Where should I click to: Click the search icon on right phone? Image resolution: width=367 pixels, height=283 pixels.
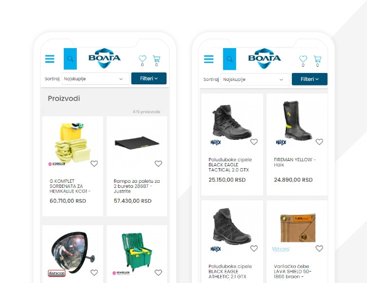pos(229,59)
